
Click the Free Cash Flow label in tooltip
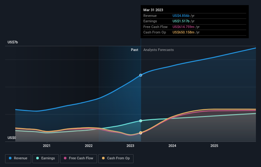(x=155, y=27)
